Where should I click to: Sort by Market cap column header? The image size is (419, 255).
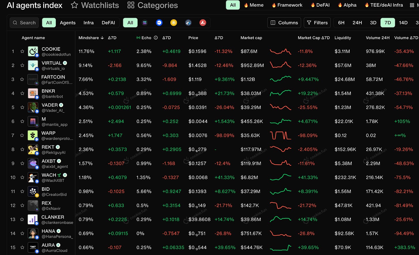[x=251, y=38]
